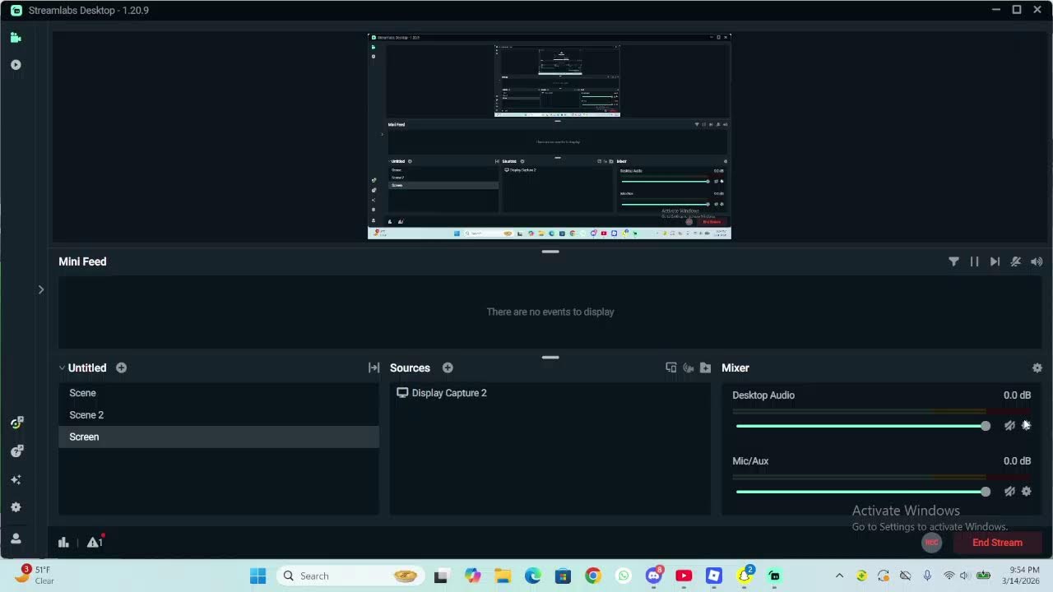Viewport: 1053px width, 592px height.
Task: Open Mic/Aux settings gear
Action: tap(1026, 491)
